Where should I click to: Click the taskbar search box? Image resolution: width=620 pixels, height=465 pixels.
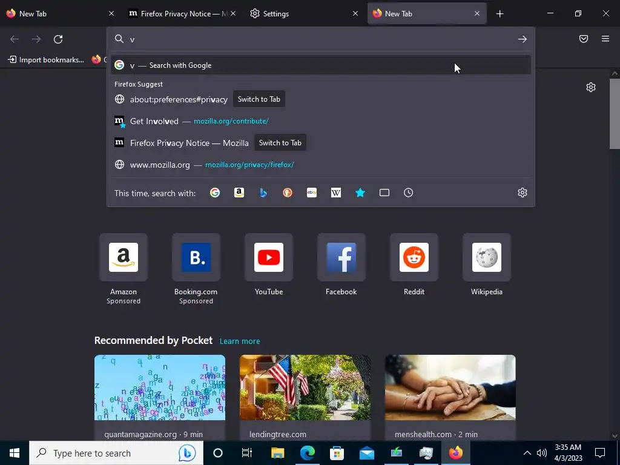[x=116, y=453]
